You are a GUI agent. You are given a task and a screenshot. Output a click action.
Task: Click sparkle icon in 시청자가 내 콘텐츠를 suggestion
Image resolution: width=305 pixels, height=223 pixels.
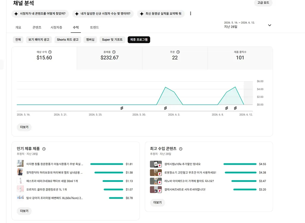[16, 14]
